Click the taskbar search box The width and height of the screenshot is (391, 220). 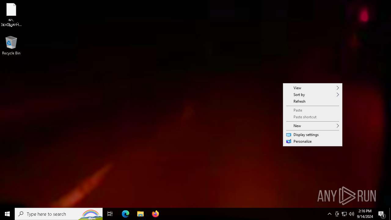pyautogui.click(x=59, y=214)
